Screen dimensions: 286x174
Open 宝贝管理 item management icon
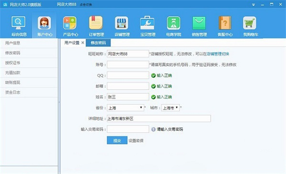tap(147, 23)
